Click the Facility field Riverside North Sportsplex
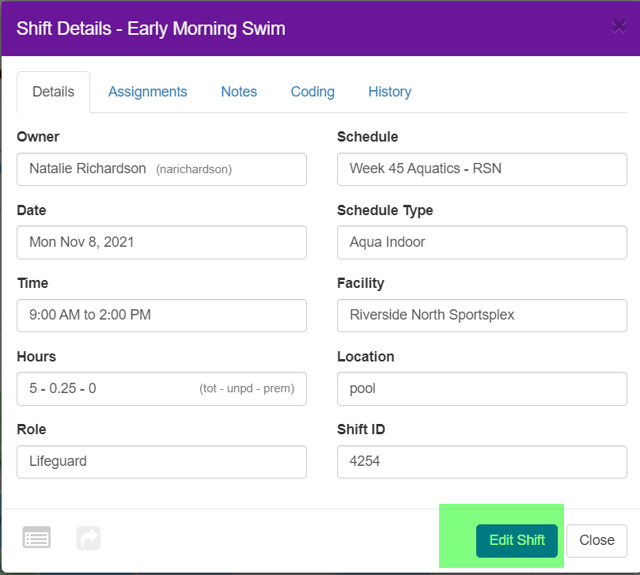 [482, 315]
